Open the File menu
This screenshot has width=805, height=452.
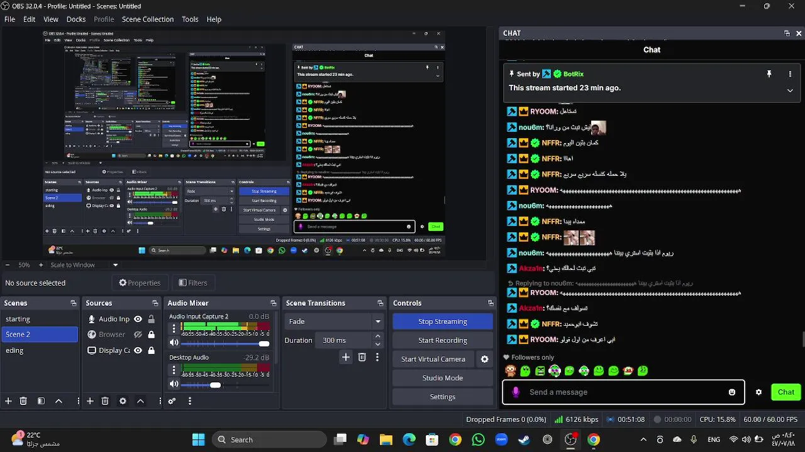click(9, 19)
